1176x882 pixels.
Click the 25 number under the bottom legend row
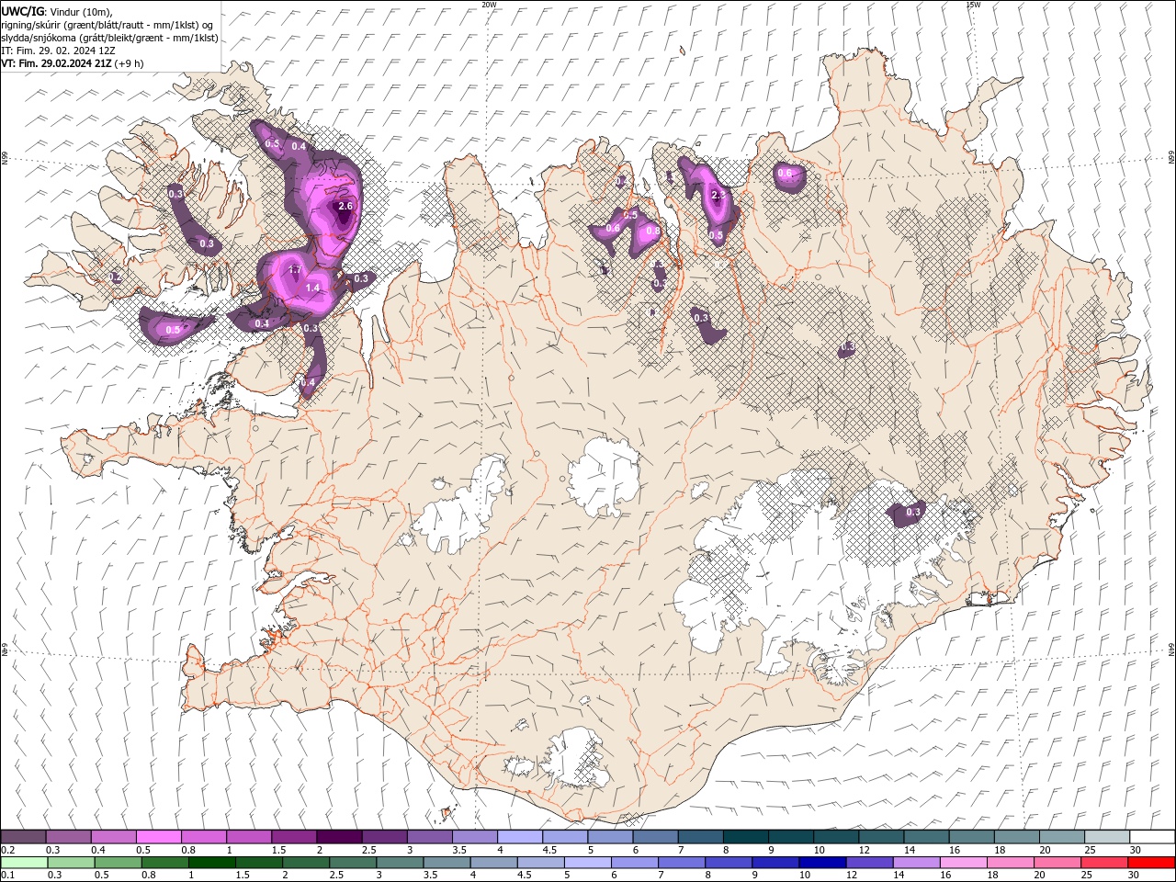tap(1087, 876)
